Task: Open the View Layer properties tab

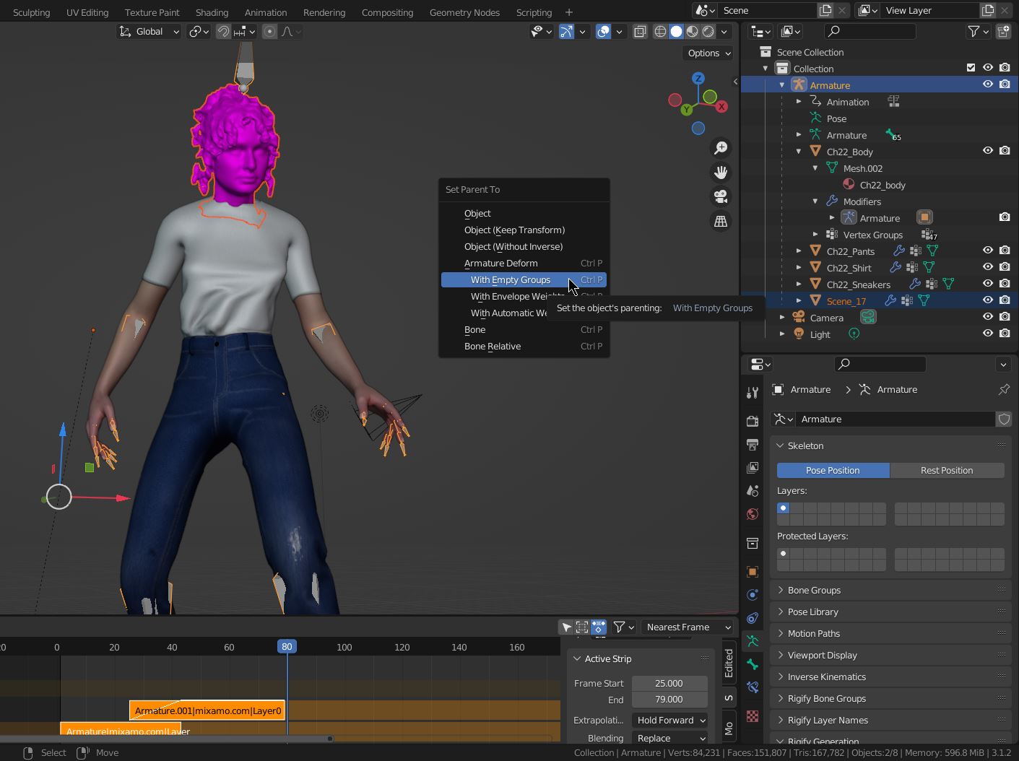Action: [753, 467]
